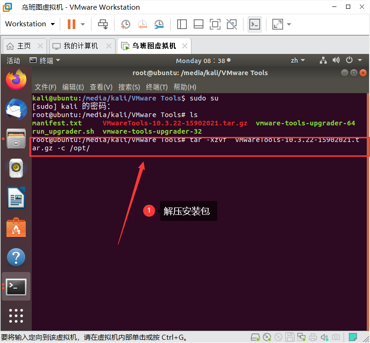Open the 查看(V) terminal menu

pos(101,87)
